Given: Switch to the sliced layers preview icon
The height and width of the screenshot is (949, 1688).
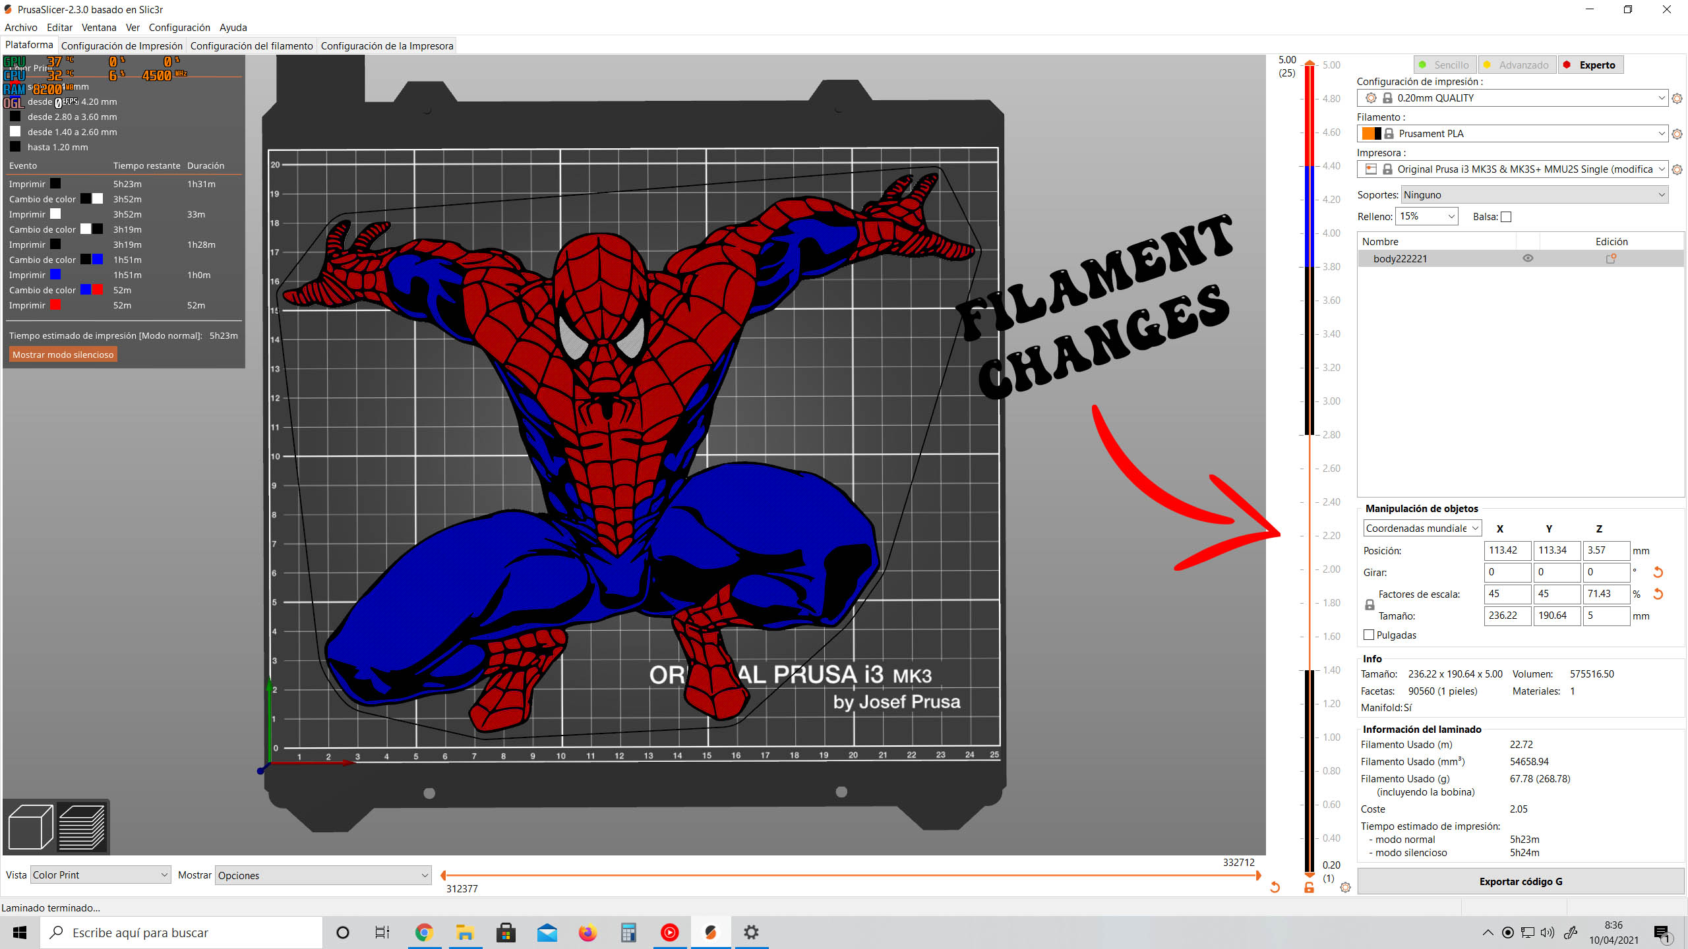Looking at the screenshot, I should pyautogui.click(x=82, y=827).
